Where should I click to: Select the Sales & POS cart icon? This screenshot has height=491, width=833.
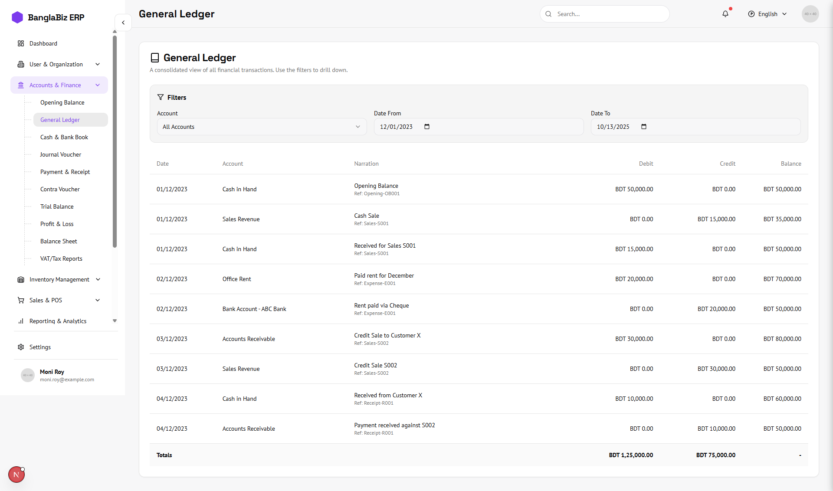click(20, 300)
